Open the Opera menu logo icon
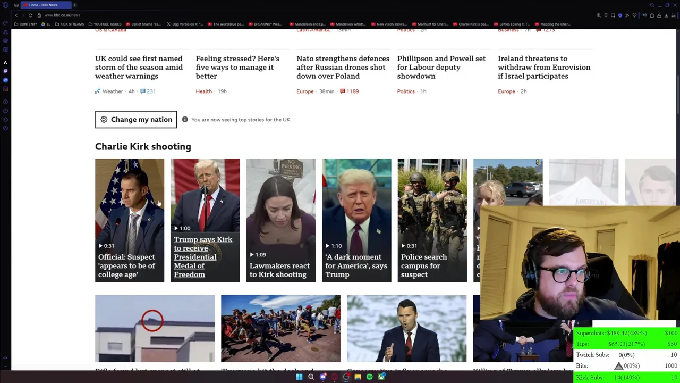Screen dimensions: 680x383 coord(5,5)
